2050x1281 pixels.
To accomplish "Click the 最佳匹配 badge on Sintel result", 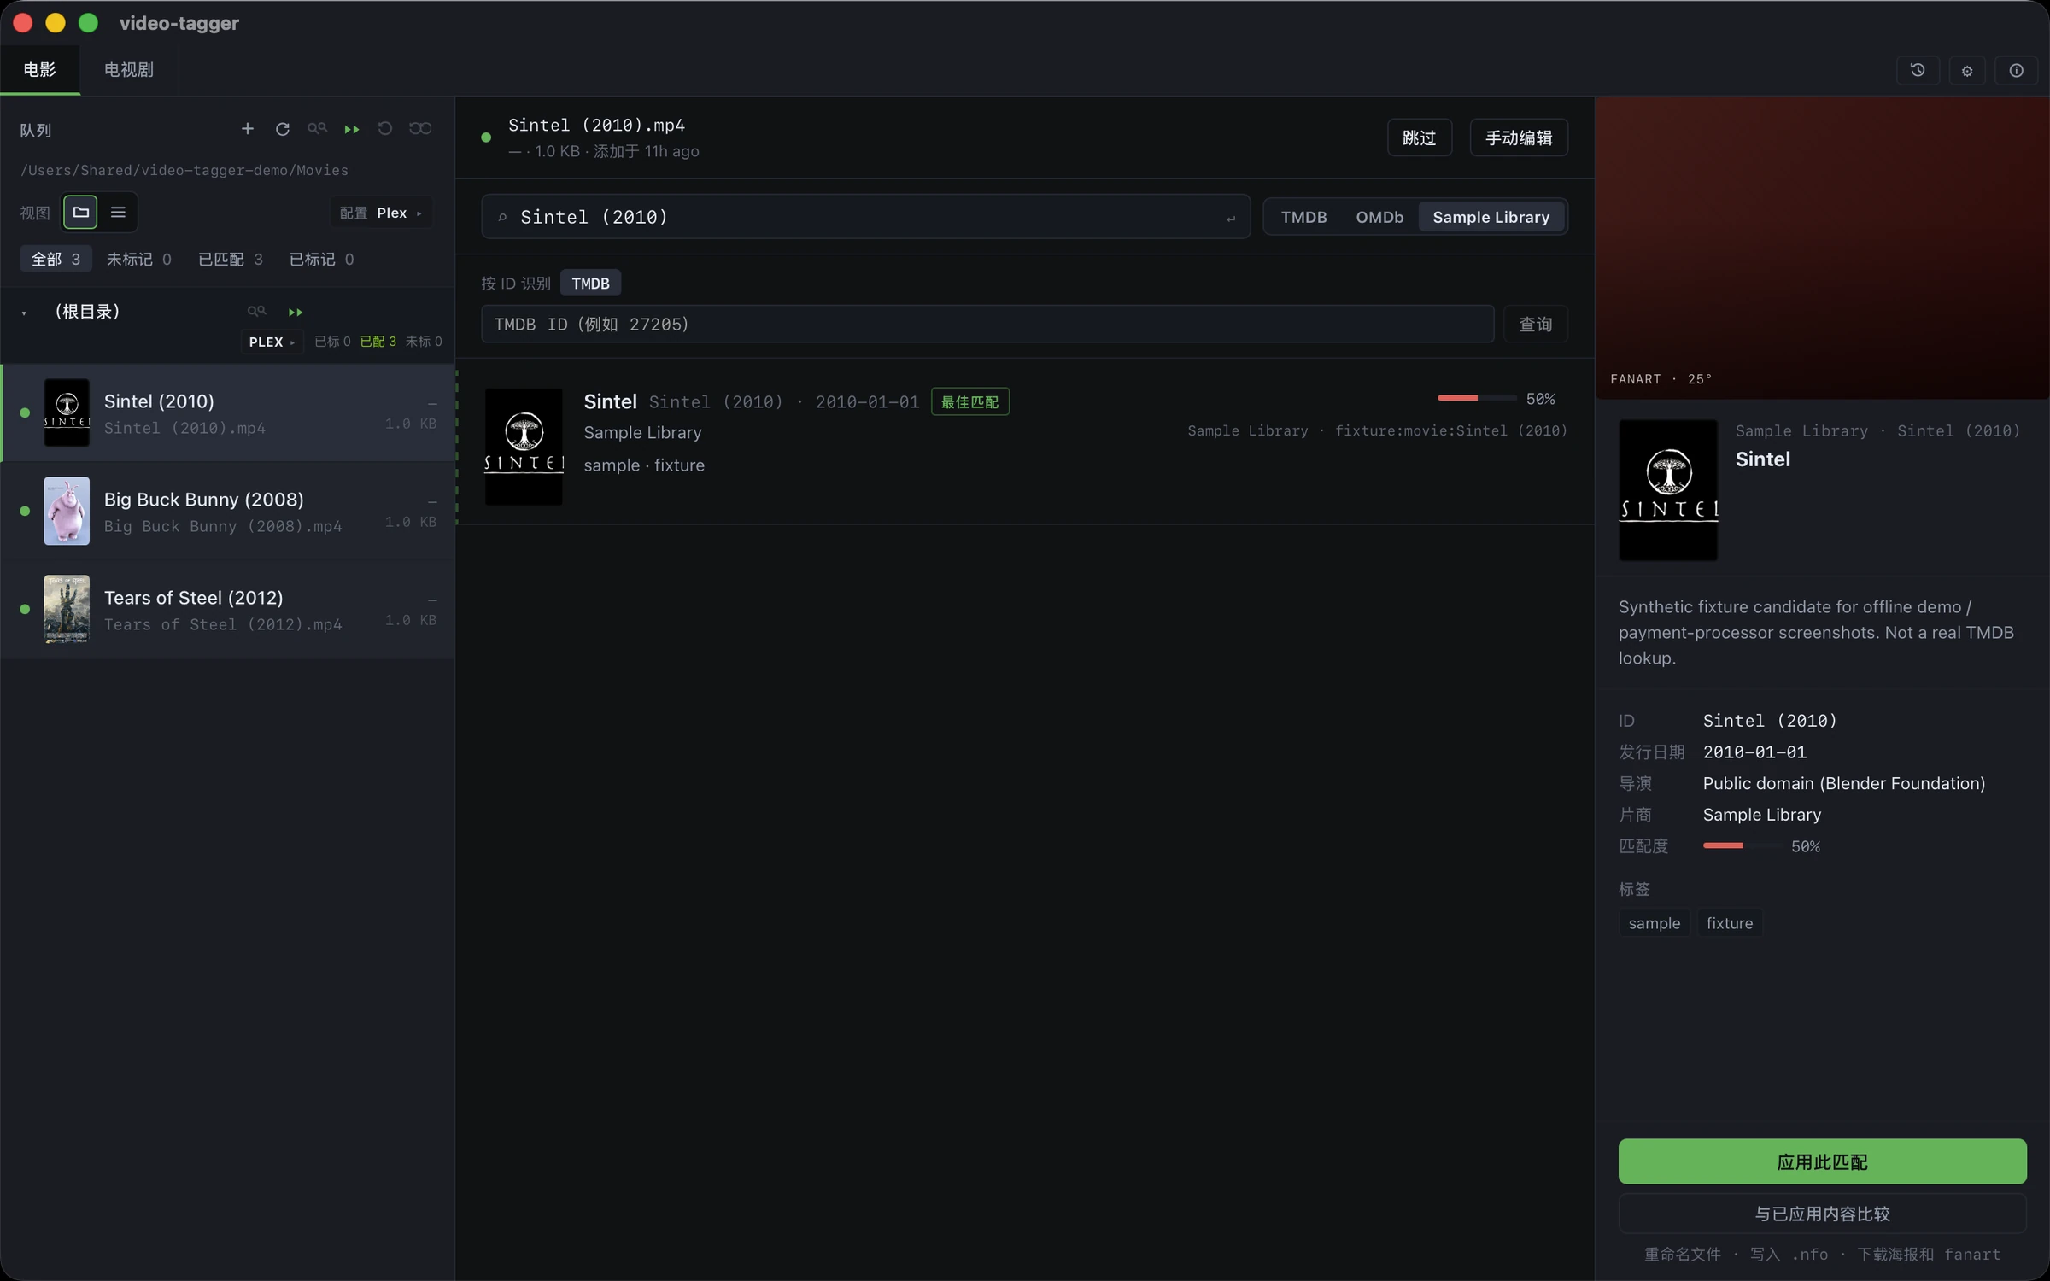I will click(x=969, y=402).
